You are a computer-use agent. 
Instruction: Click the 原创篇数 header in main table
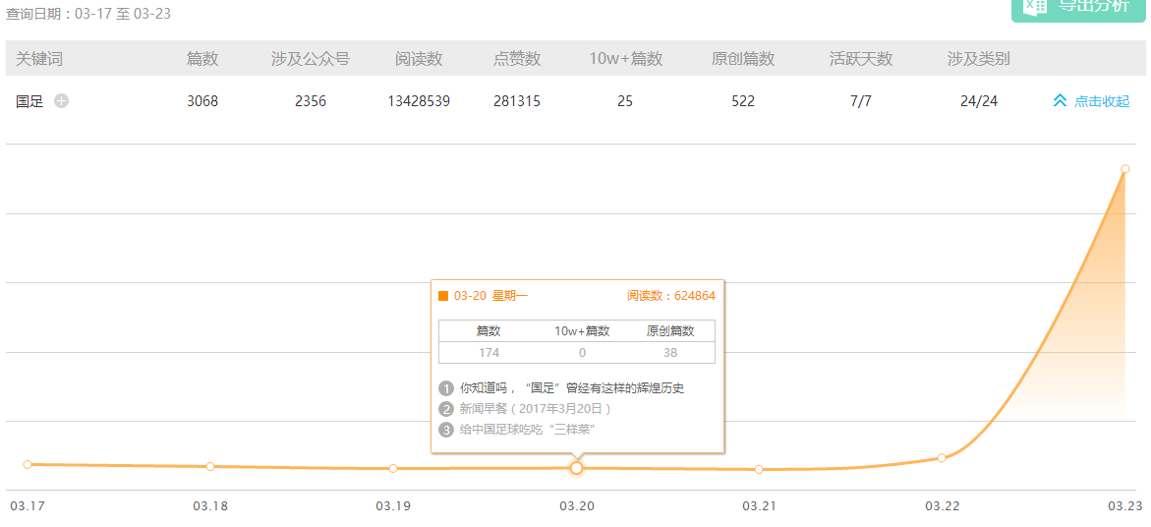[743, 59]
